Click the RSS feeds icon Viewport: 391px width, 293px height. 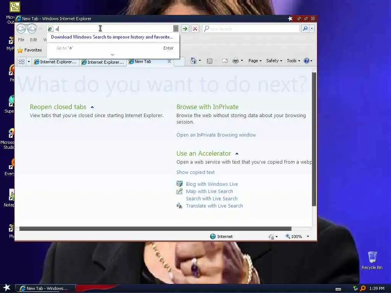click(210, 61)
